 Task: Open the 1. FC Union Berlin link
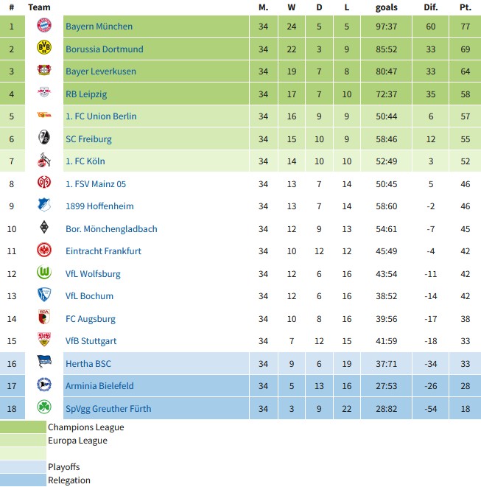pyautogui.click(x=101, y=116)
